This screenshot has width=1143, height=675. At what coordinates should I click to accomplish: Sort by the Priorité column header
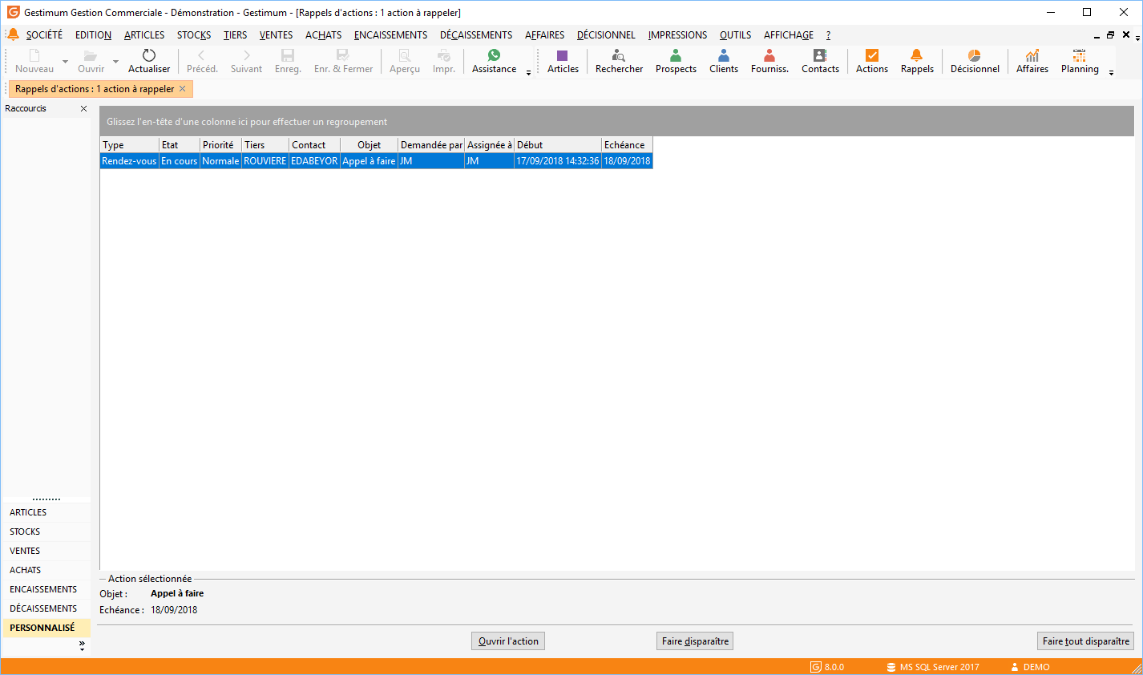pos(220,145)
